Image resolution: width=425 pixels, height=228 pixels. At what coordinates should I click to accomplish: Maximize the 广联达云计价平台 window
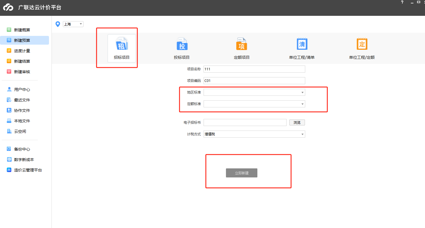(419, 2)
